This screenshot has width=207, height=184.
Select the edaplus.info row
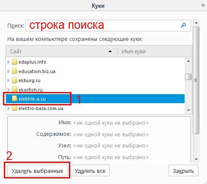pos(95,62)
